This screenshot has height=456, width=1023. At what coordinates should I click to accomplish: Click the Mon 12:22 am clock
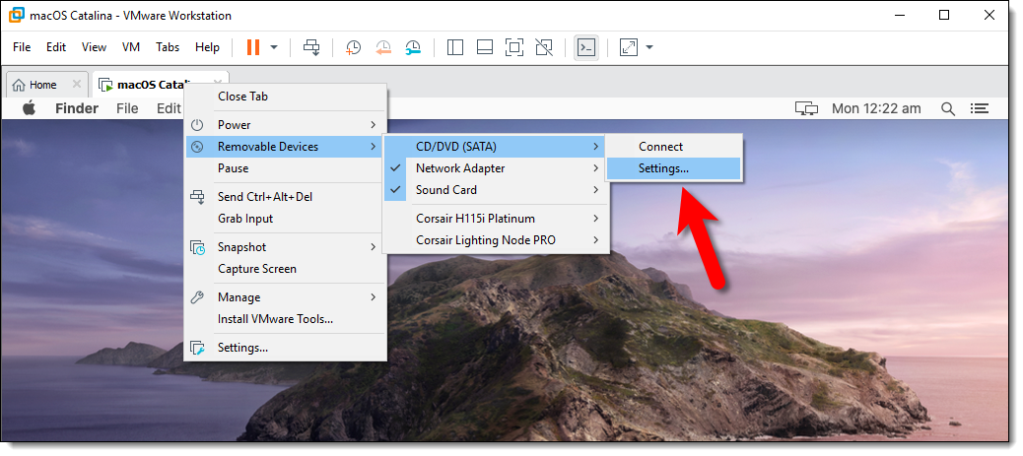coord(876,108)
